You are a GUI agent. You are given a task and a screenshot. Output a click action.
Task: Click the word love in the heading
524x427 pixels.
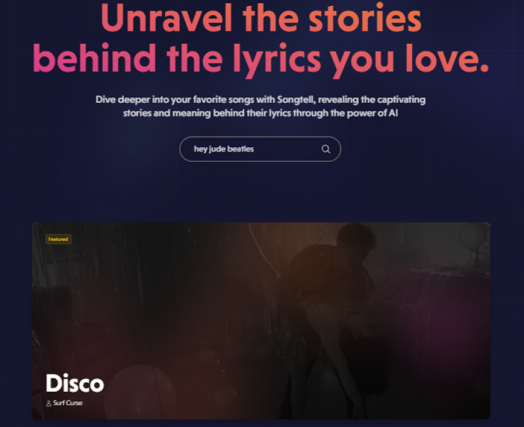(x=447, y=58)
